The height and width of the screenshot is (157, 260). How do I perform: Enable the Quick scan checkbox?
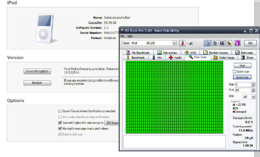235,72
